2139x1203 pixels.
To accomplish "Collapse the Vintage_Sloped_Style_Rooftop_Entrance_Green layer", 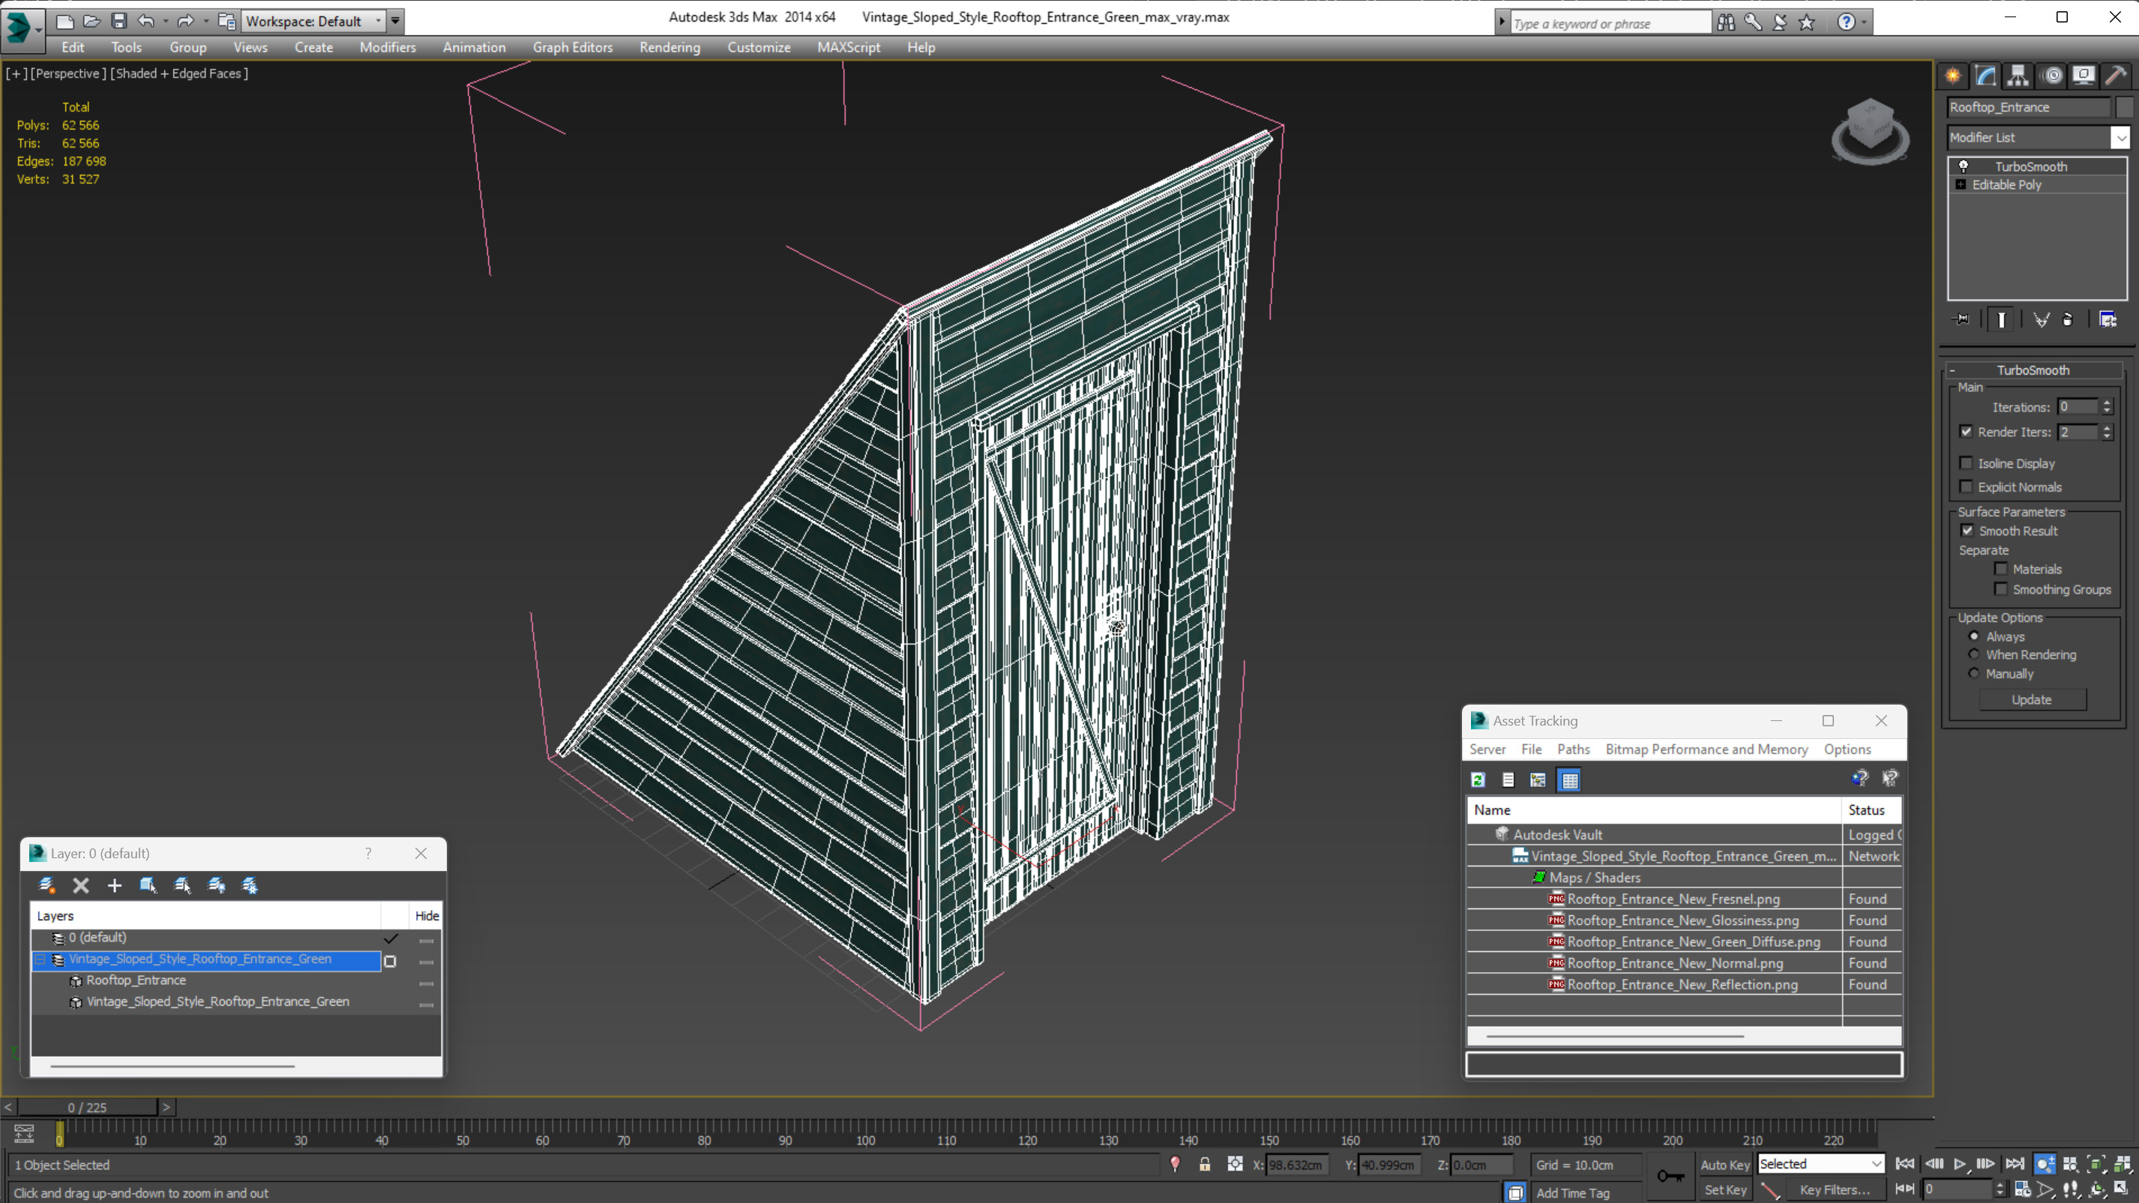I will [39, 959].
